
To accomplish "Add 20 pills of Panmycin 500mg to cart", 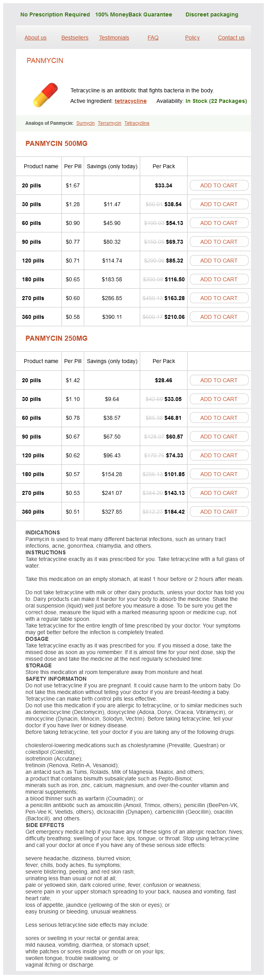I will tap(219, 185).
